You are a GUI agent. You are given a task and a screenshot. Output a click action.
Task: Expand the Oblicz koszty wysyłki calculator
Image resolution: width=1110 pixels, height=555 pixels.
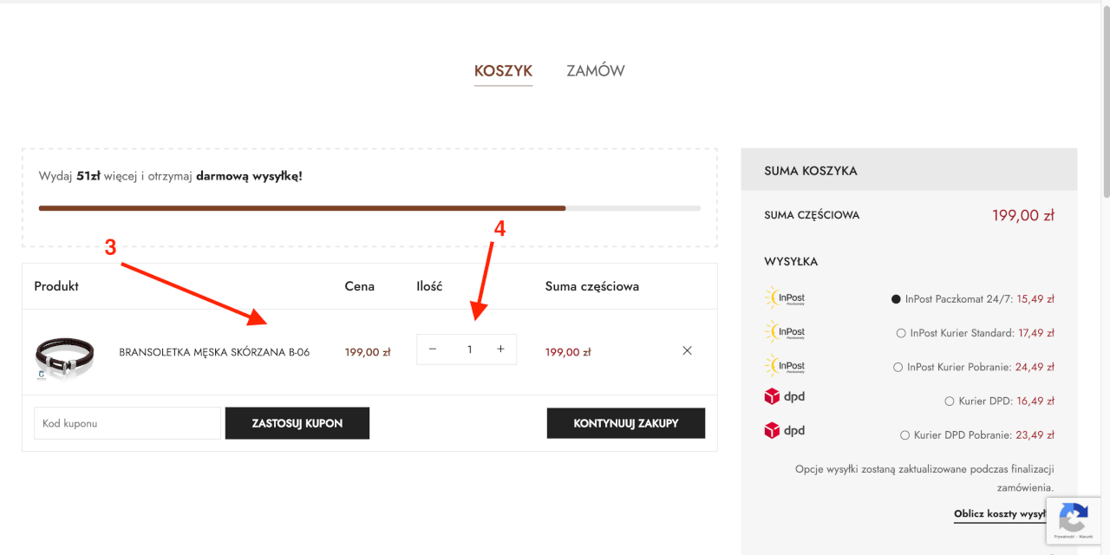click(x=1000, y=513)
